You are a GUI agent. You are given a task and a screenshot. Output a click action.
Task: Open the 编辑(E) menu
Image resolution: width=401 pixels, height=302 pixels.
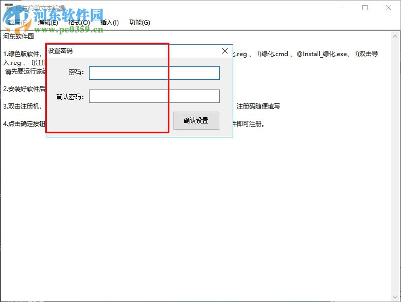tap(48, 23)
